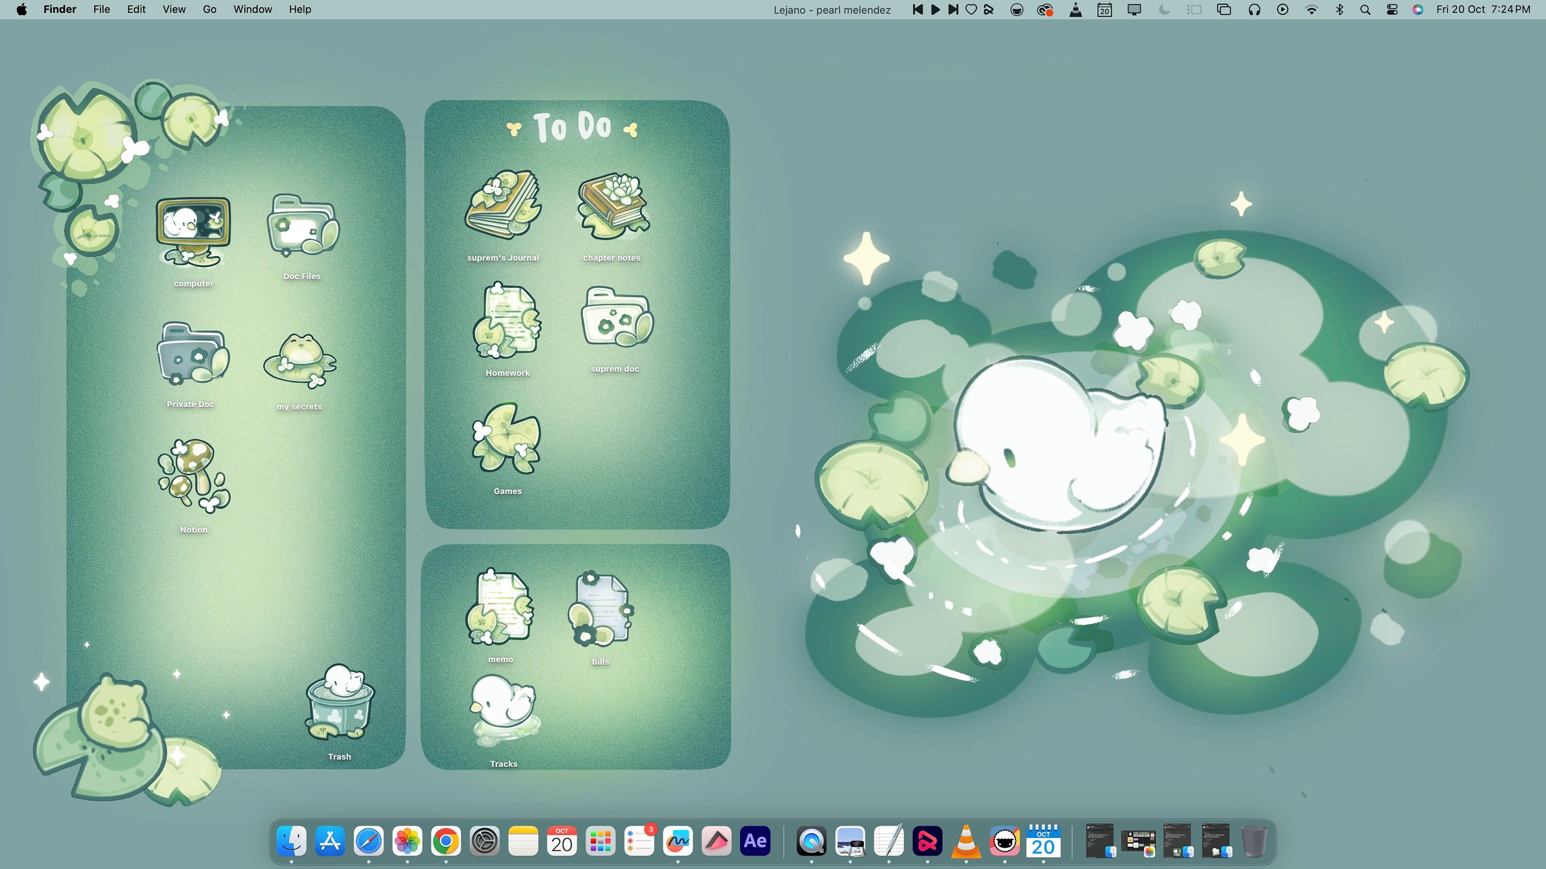The image size is (1546, 869).
Task: Open the Go menu in Finder
Action: [209, 9]
